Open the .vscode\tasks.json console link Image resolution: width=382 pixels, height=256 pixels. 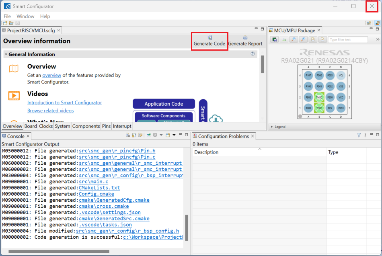coord(105,225)
